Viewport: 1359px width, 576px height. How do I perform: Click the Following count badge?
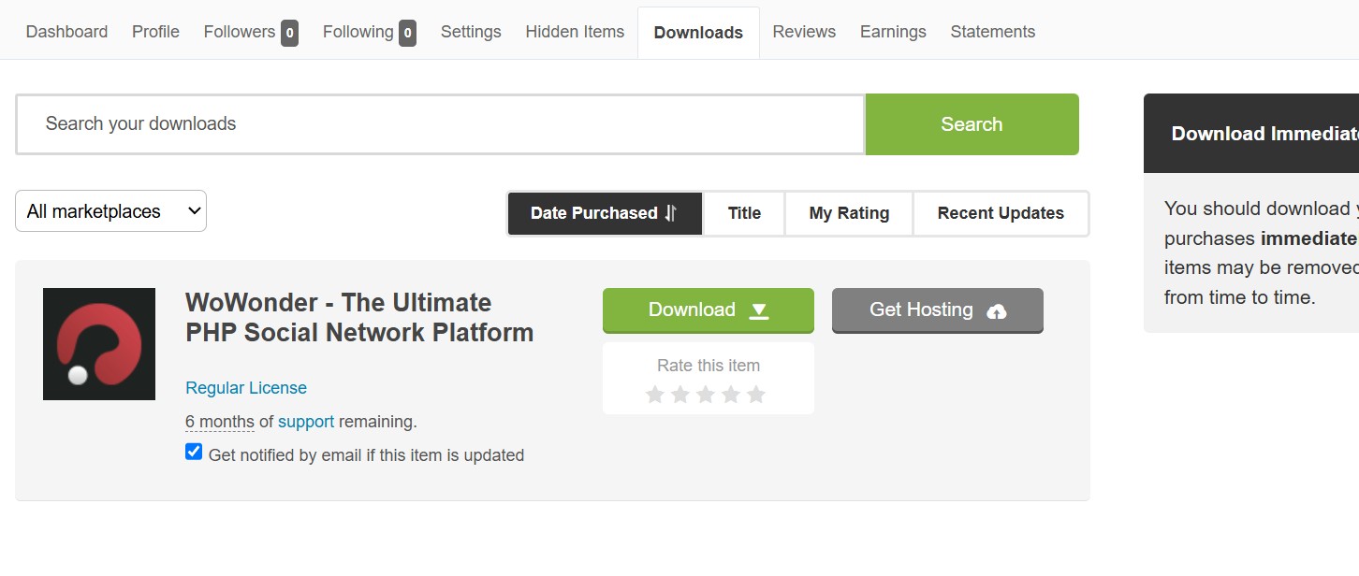tap(407, 34)
